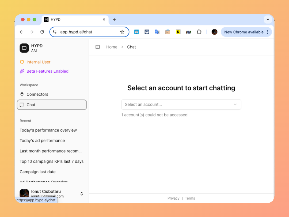The height and width of the screenshot is (217, 289).
Task: Click the Home breadcrumb link
Action: (x=112, y=47)
